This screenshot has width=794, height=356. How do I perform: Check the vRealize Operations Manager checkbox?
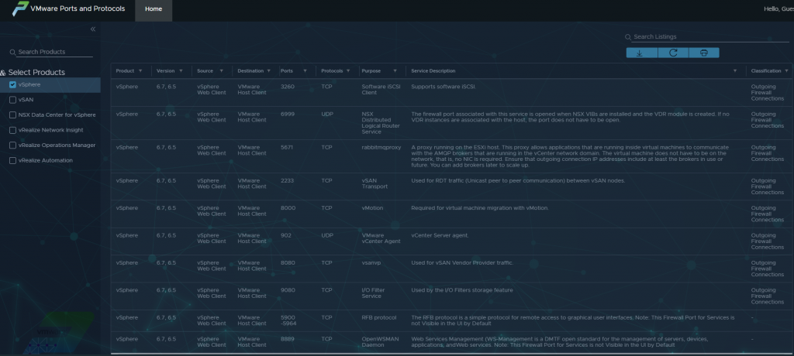(12, 145)
